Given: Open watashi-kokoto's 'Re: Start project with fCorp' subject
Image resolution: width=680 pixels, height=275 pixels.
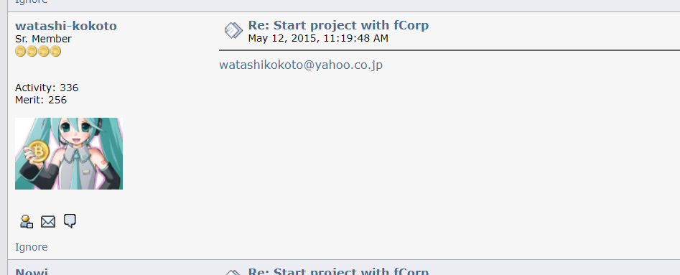Looking at the screenshot, I should point(338,25).
